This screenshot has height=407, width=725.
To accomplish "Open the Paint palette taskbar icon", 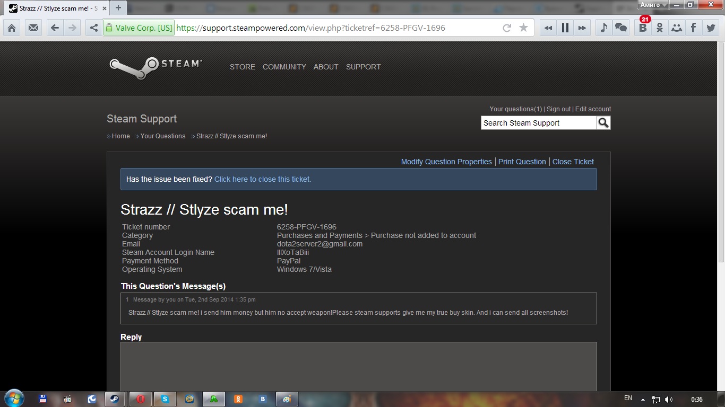I will click(x=287, y=399).
